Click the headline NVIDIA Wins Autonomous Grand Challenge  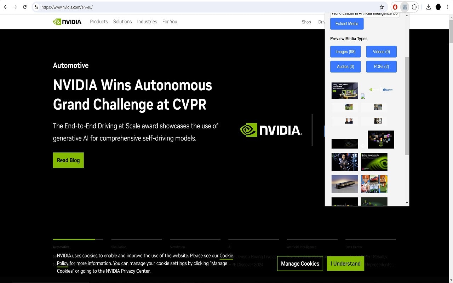tap(133, 95)
